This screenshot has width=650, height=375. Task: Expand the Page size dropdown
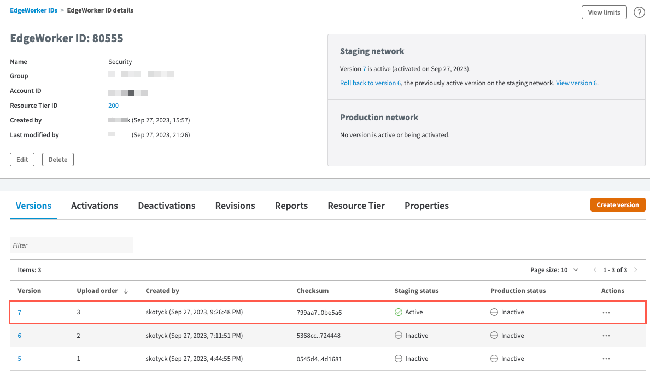click(x=575, y=270)
